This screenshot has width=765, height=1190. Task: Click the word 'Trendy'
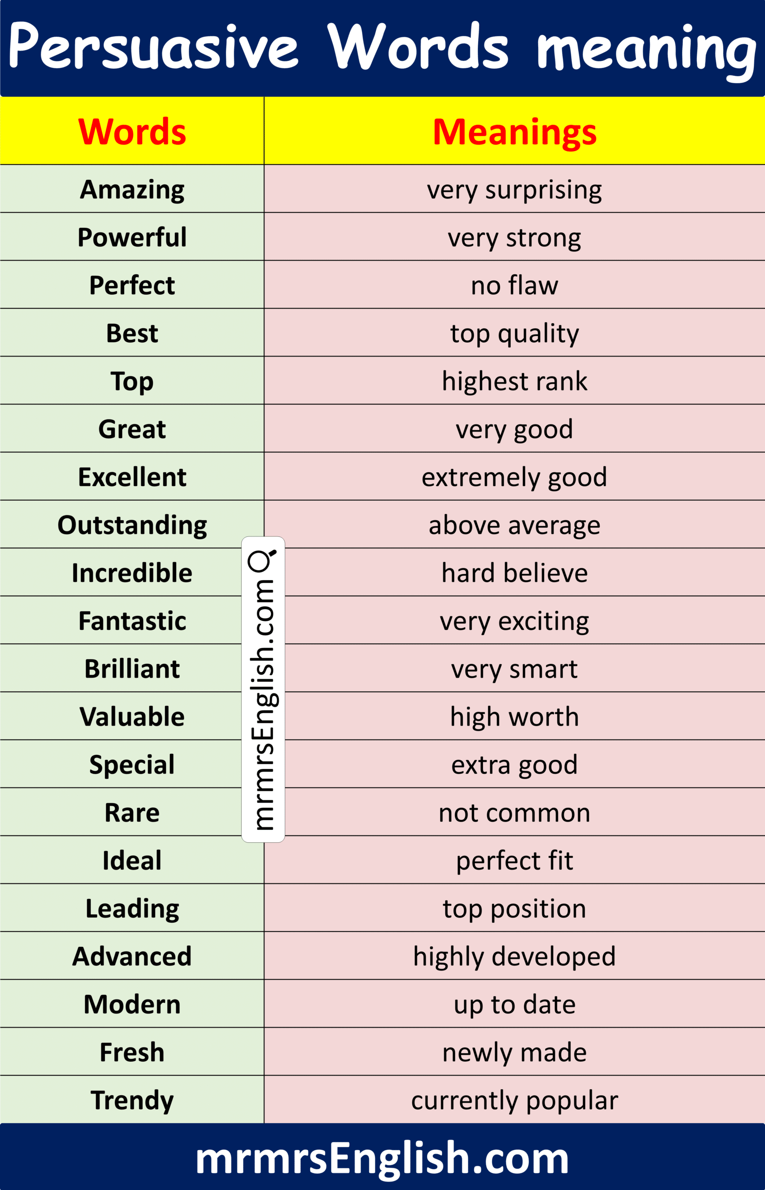click(132, 1101)
